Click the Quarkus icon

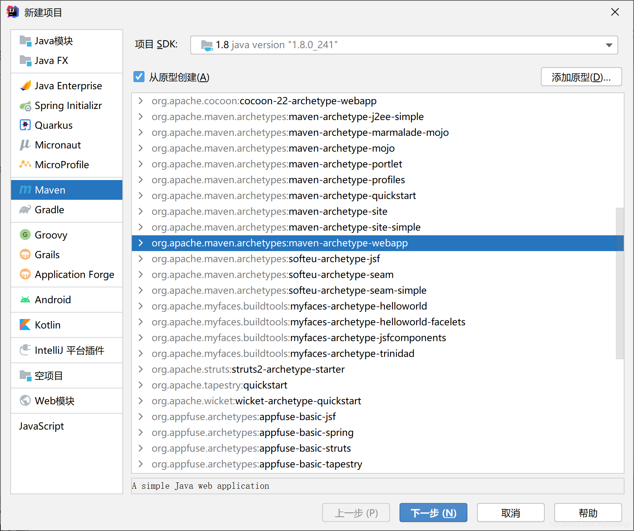(x=26, y=125)
